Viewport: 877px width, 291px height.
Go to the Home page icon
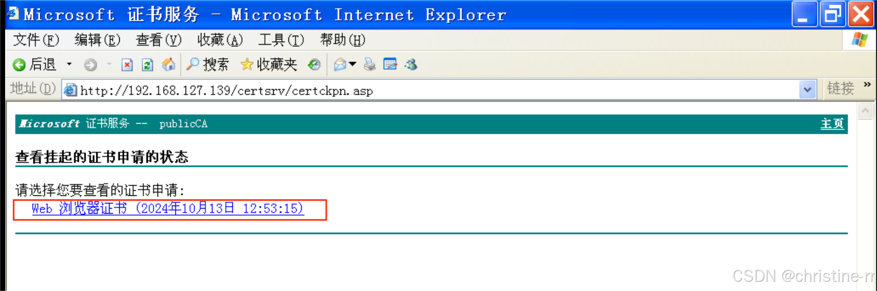pyautogui.click(x=168, y=64)
